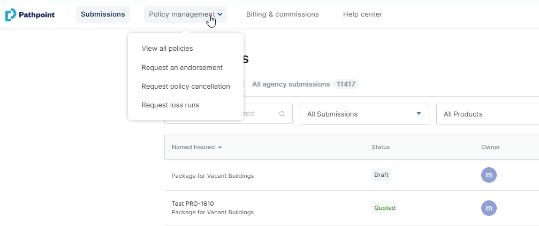539x226 pixels.
Task: Click Named Insured sort arrow
Action: [x=220, y=147]
